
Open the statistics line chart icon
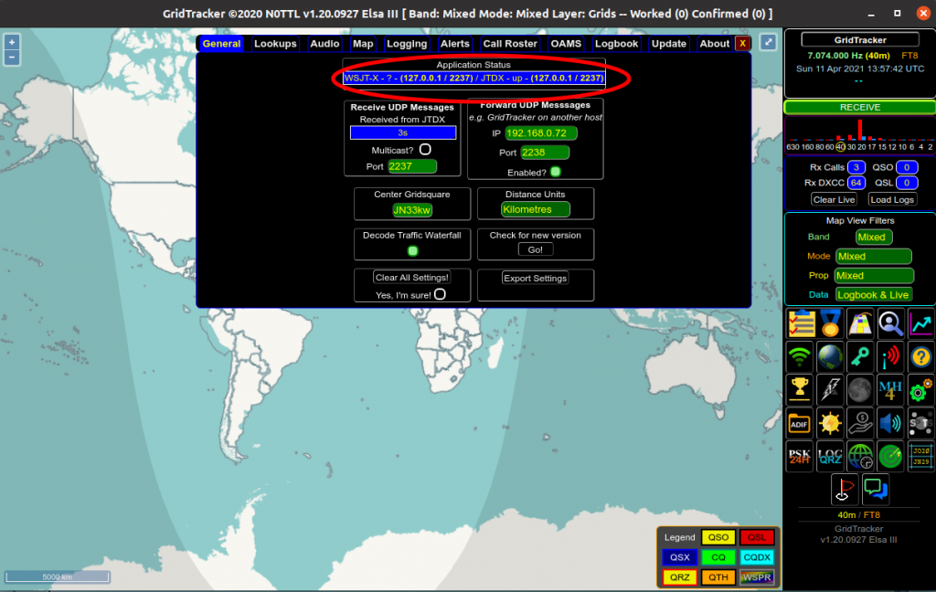pos(920,324)
